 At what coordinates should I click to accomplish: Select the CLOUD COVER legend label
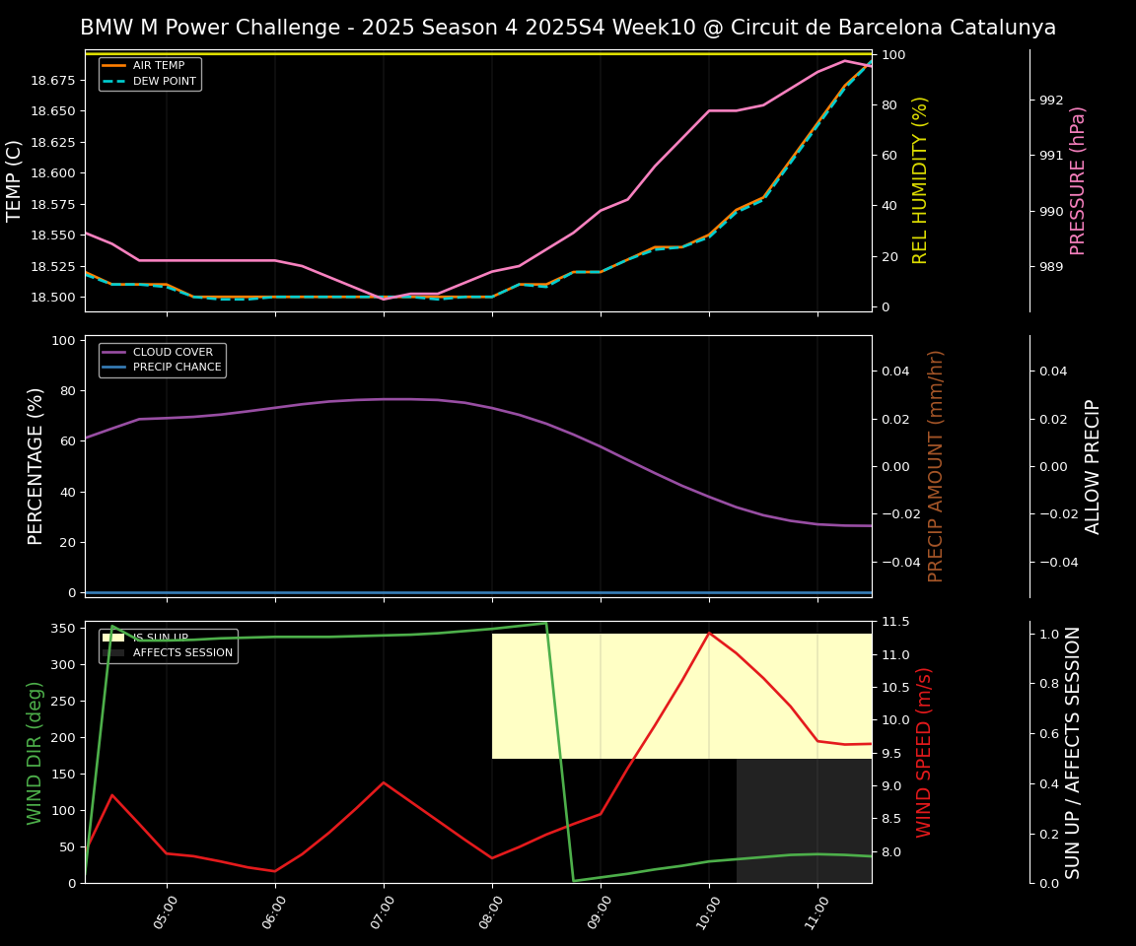tap(173, 352)
